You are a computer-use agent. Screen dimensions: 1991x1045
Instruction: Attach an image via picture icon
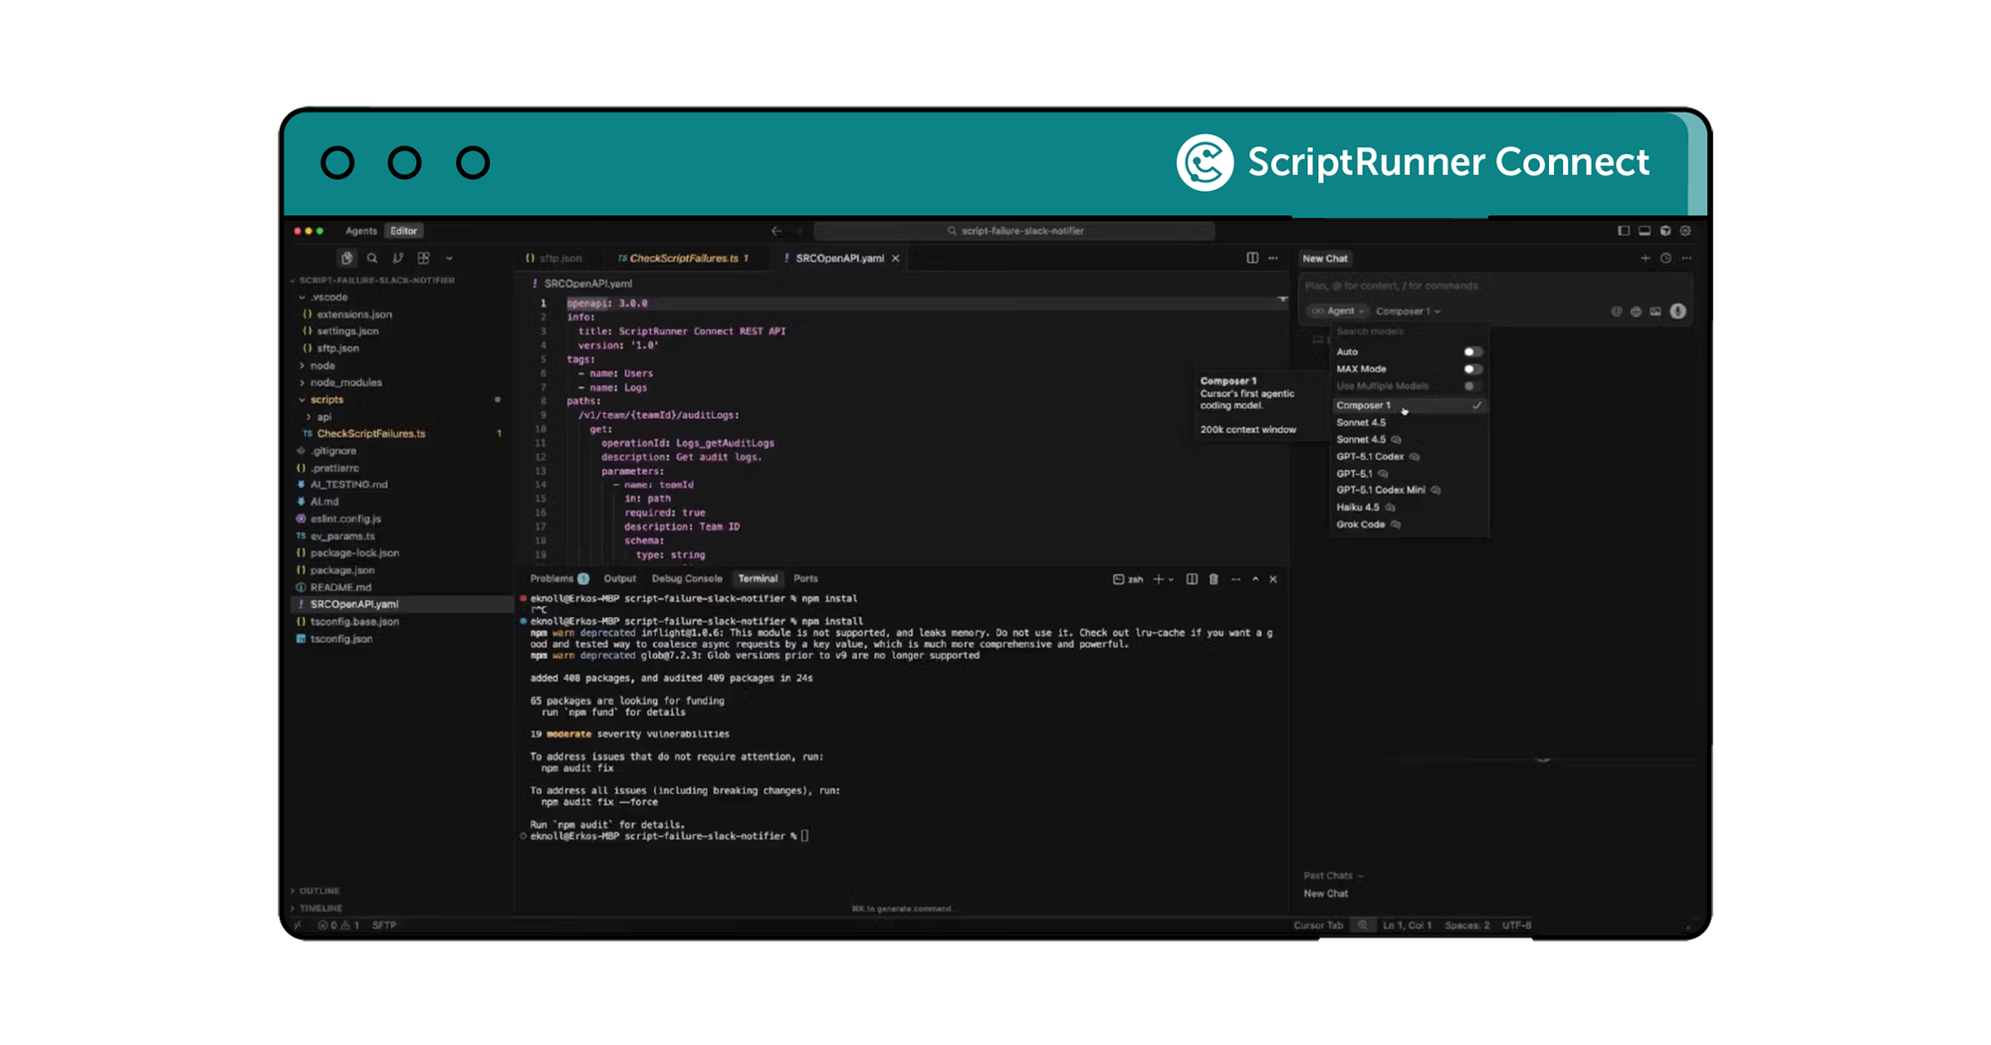pos(1656,312)
